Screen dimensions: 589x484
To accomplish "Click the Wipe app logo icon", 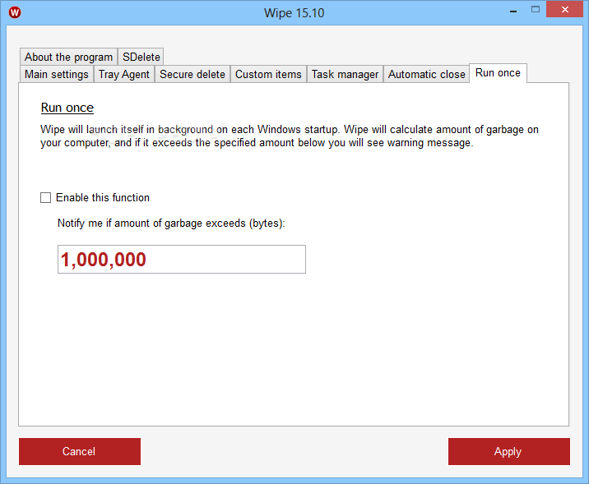I will coord(15,12).
